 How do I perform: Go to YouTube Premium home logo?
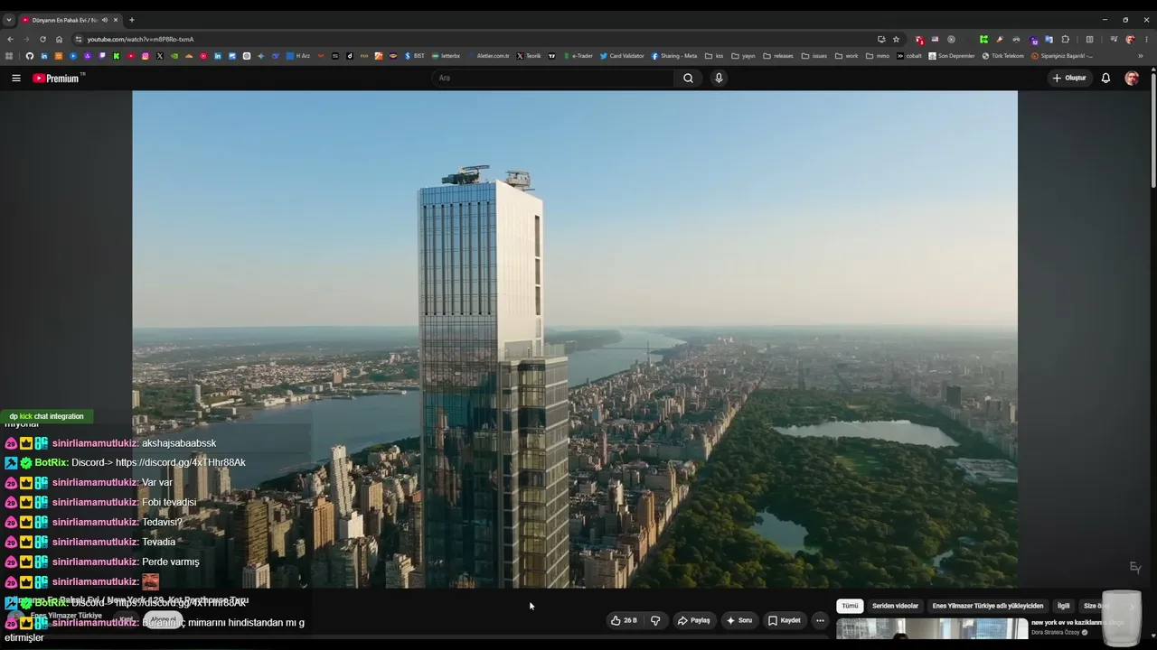58,78
